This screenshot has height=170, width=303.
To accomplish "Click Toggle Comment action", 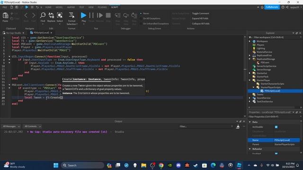I will click(x=200, y=14).
